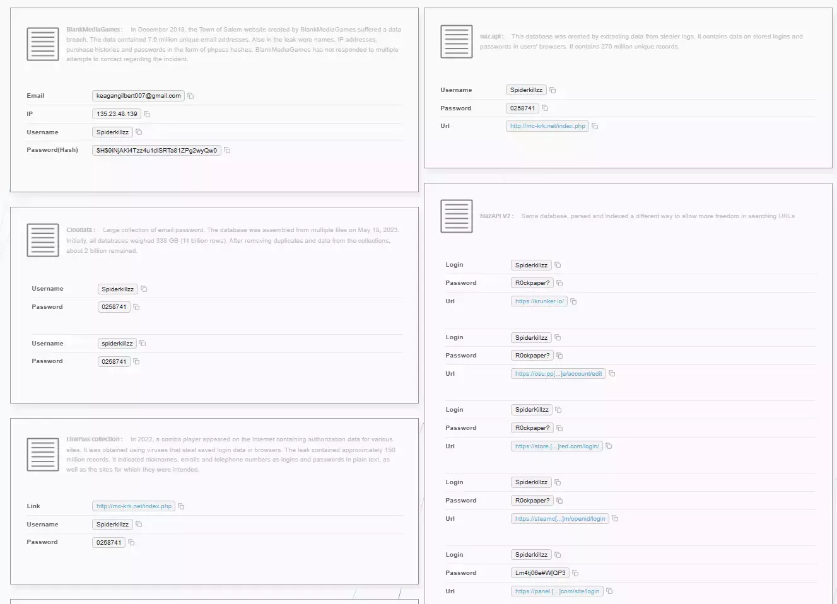Select the Lm4tj06e#W[QP3 password field
This screenshot has height=604, width=837.
coord(540,573)
